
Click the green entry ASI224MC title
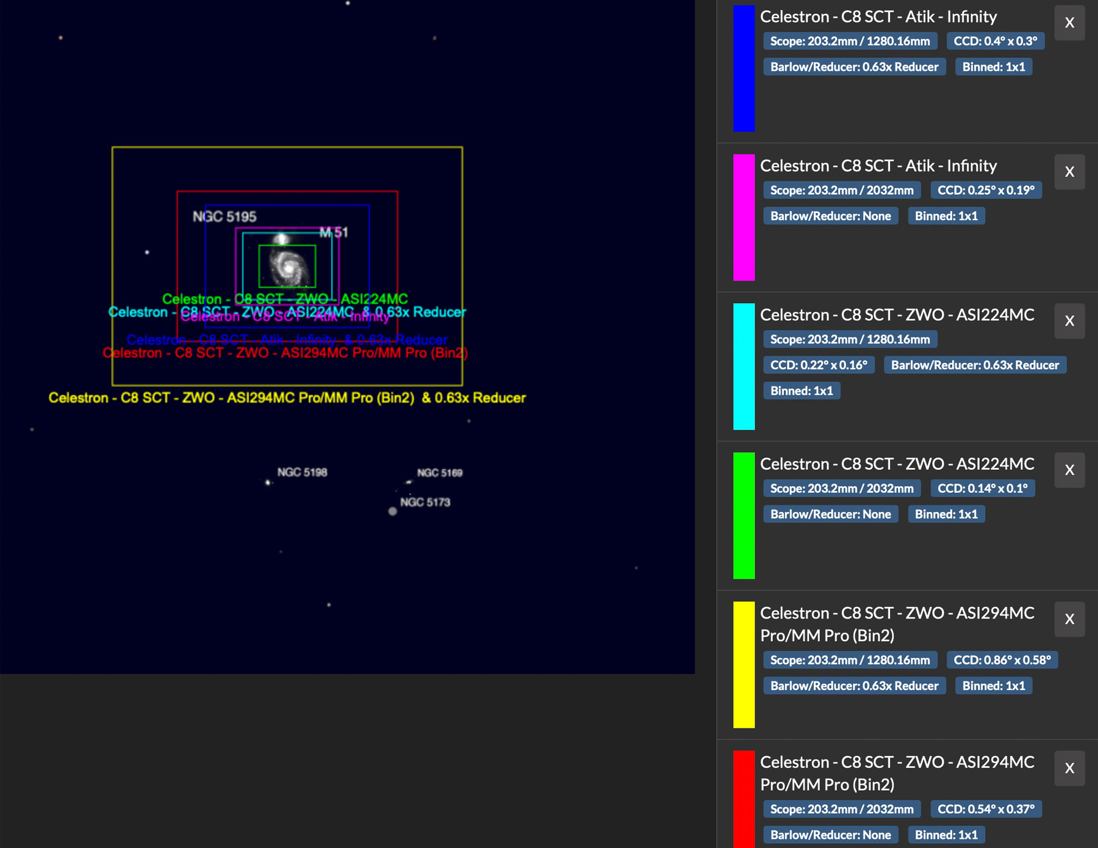point(897,464)
